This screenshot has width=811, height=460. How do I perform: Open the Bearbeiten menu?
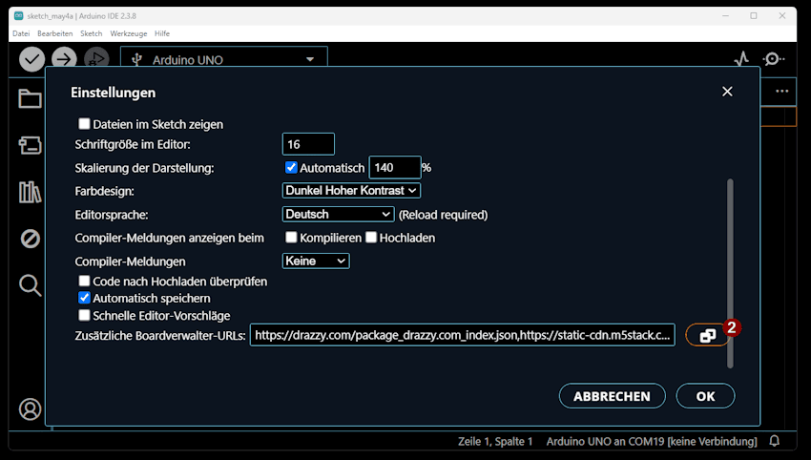point(54,33)
